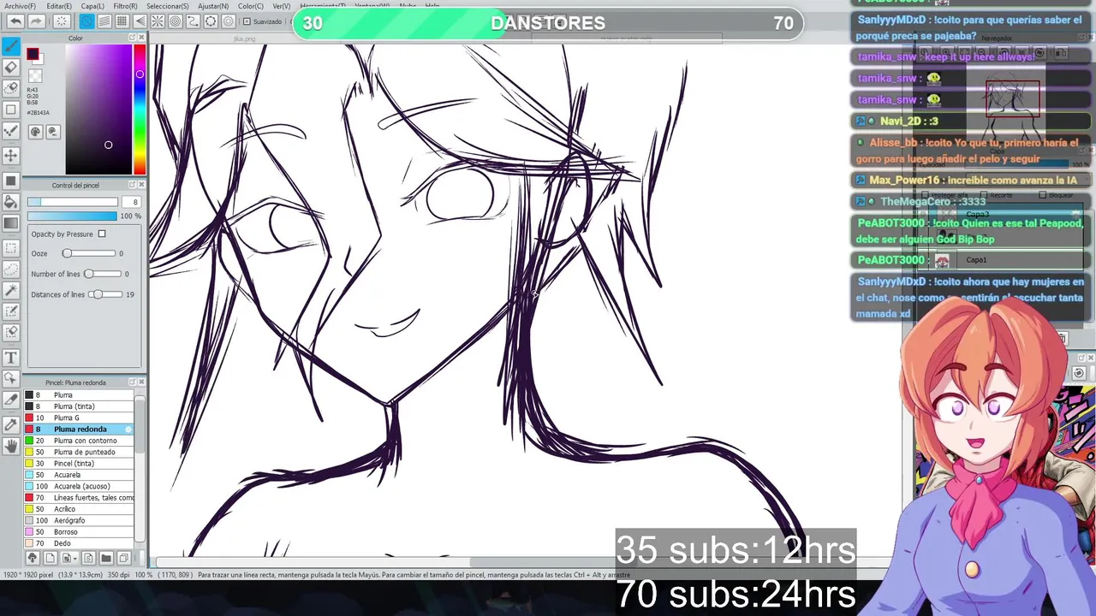Select the Bucket fill tool
The width and height of the screenshot is (1096, 616).
click(11, 202)
